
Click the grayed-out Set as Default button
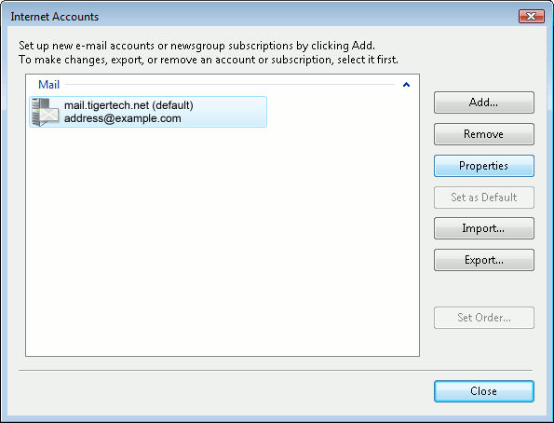[483, 198]
